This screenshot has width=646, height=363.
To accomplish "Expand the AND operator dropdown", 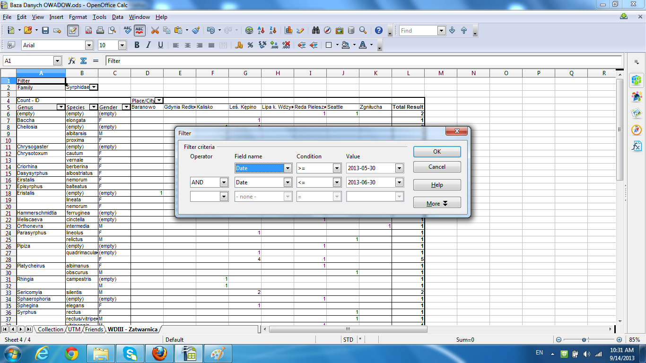I will coord(224,182).
